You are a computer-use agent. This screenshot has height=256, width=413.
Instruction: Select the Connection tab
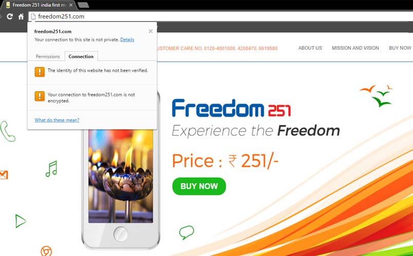pyautogui.click(x=81, y=56)
